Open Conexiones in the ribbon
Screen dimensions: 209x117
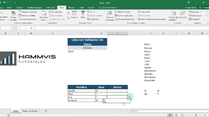pos(55,12)
